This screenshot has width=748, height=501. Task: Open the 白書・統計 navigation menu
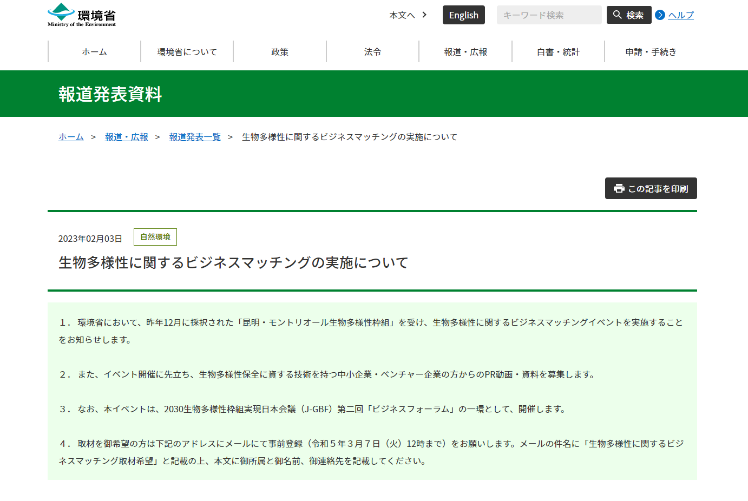558,52
